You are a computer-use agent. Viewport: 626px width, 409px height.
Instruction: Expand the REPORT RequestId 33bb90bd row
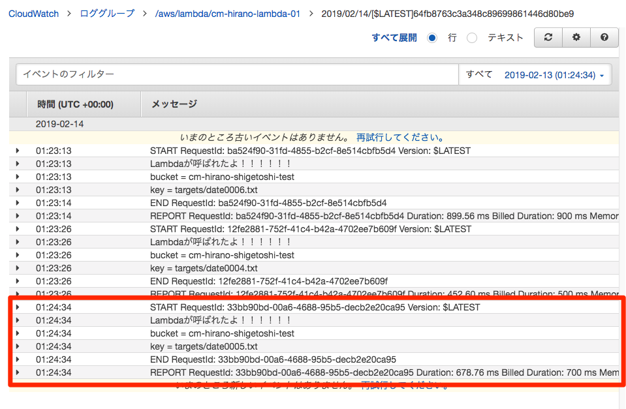pos(18,372)
